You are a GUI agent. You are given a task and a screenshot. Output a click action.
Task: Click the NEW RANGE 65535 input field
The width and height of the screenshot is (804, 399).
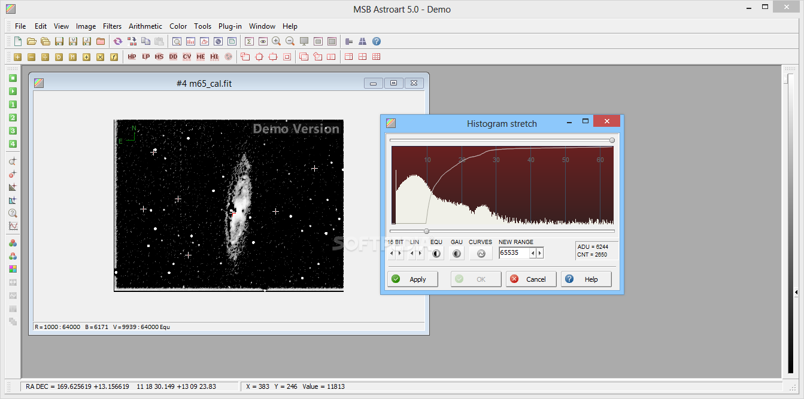[514, 253]
